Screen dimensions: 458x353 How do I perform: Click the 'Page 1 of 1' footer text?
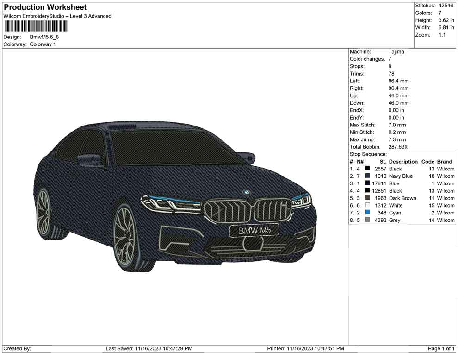(x=441, y=348)
